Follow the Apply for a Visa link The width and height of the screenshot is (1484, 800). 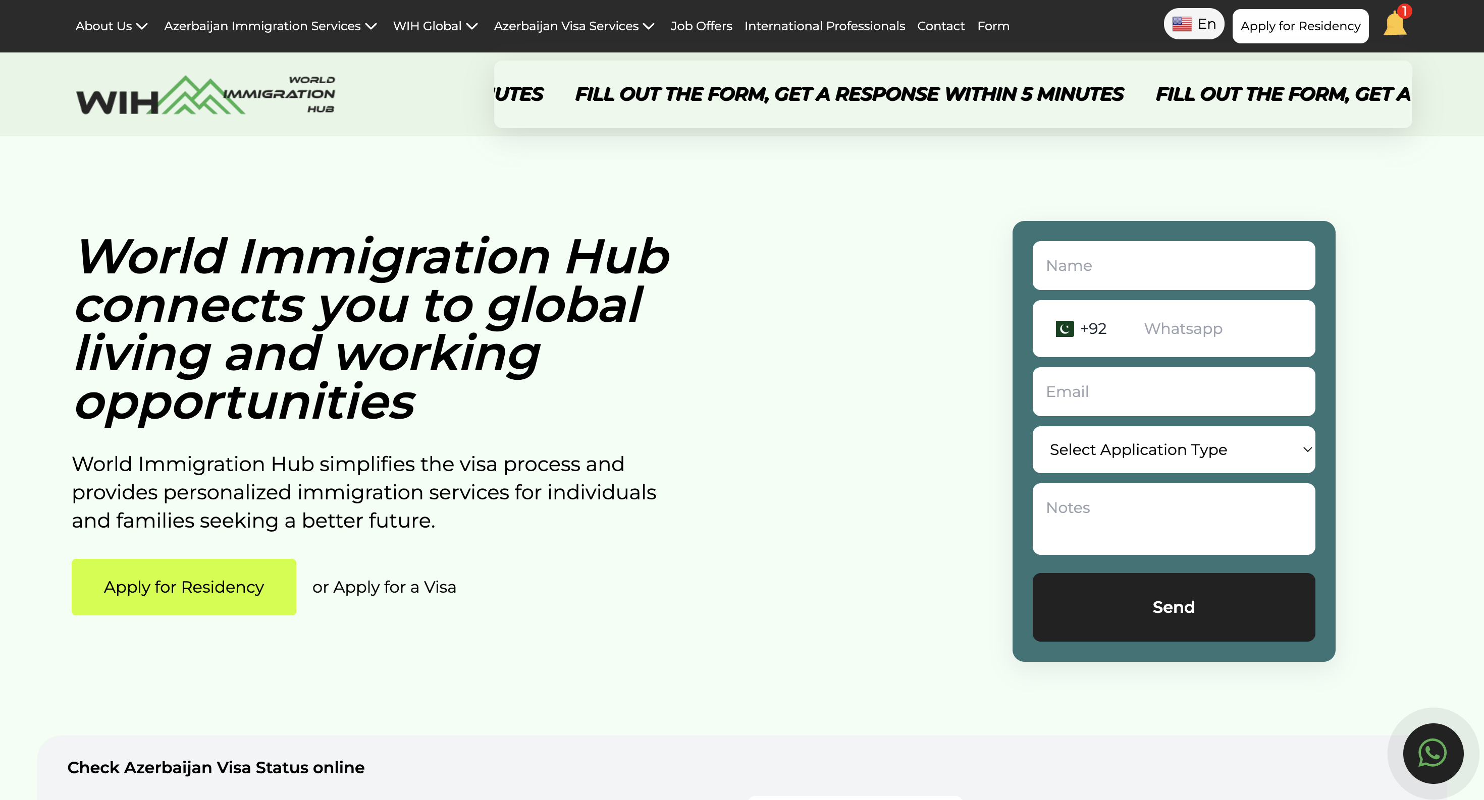pos(394,587)
